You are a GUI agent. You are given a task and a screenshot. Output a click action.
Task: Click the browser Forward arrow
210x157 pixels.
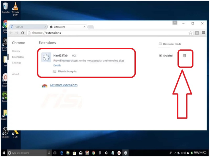pos(17,33)
